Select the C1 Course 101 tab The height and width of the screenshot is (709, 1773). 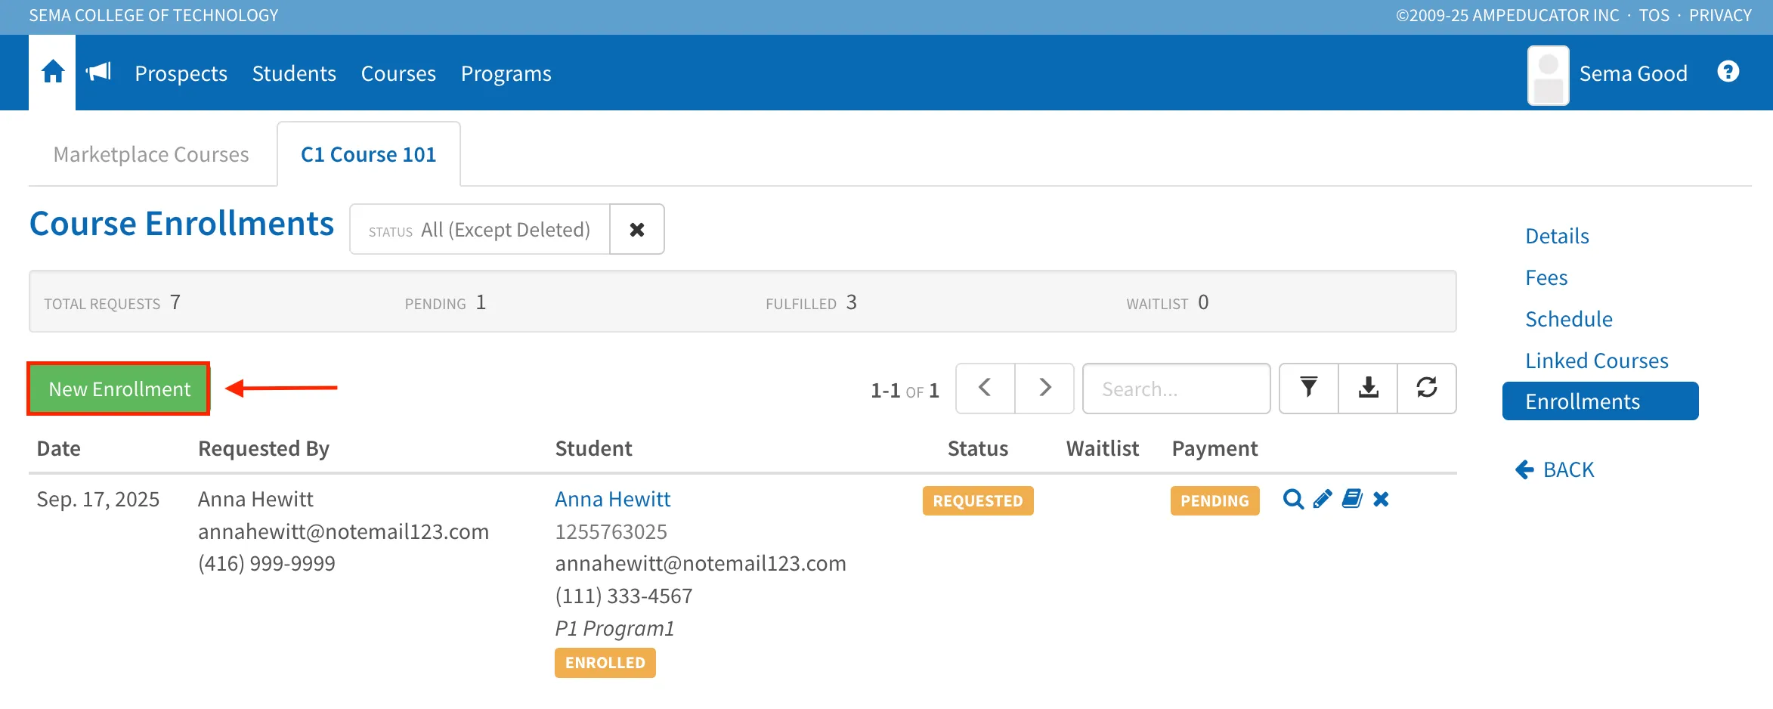click(369, 154)
